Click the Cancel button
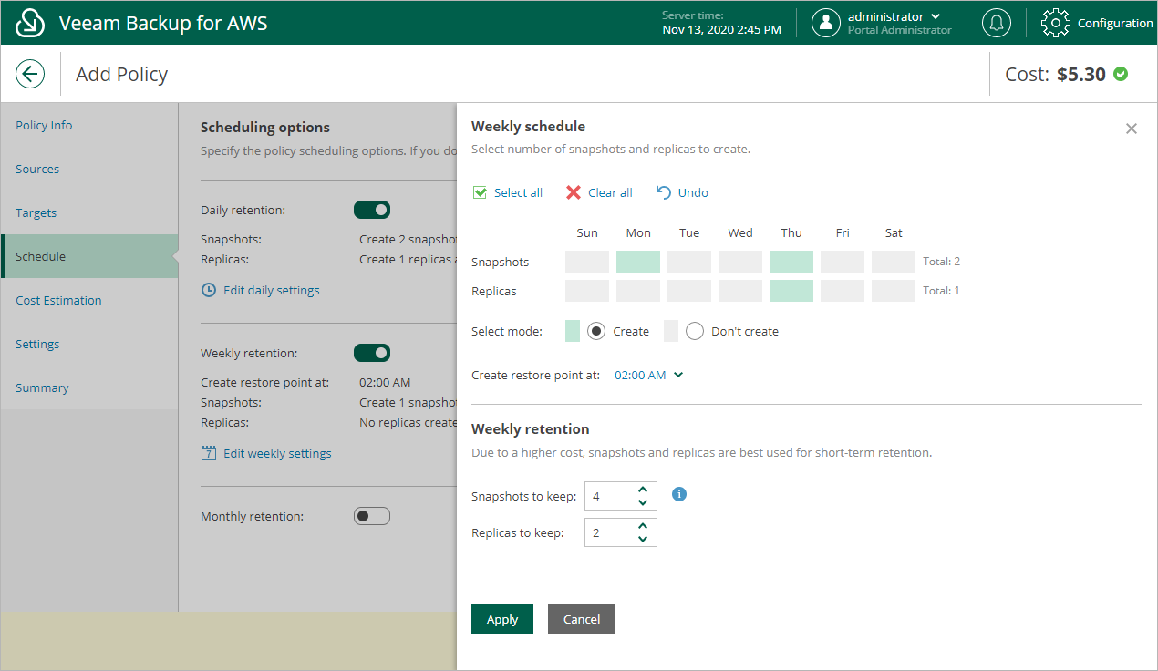The width and height of the screenshot is (1158, 671). (582, 619)
